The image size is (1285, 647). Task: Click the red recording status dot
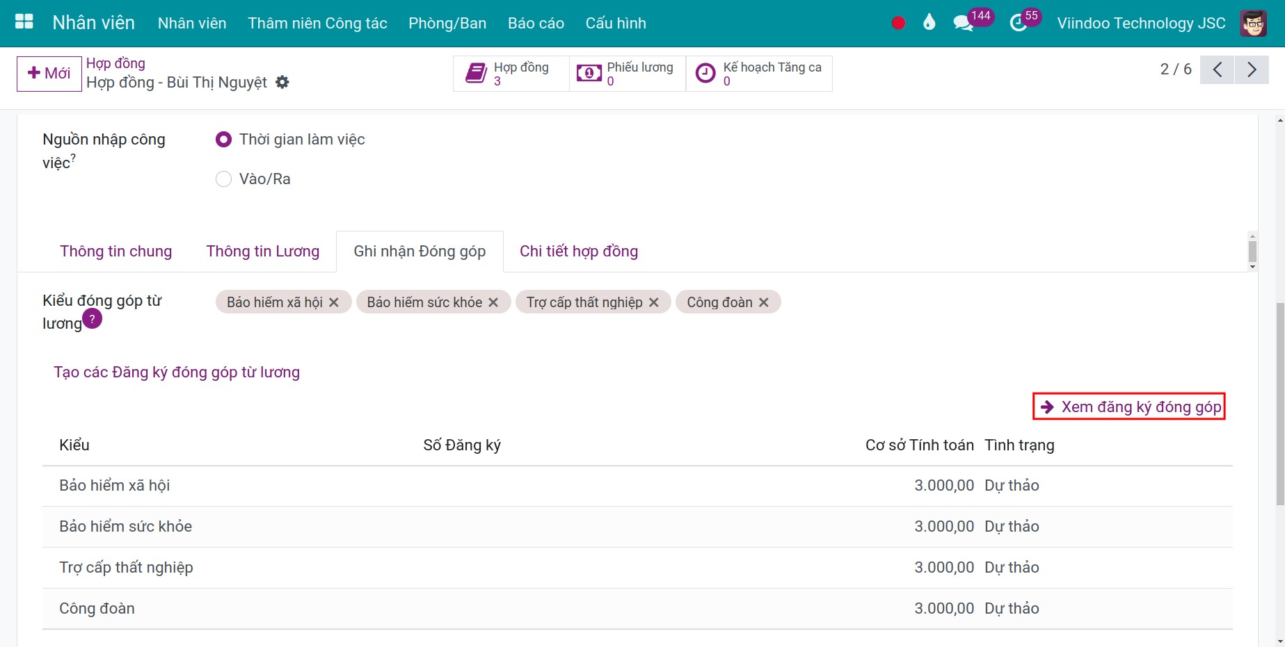coord(898,23)
